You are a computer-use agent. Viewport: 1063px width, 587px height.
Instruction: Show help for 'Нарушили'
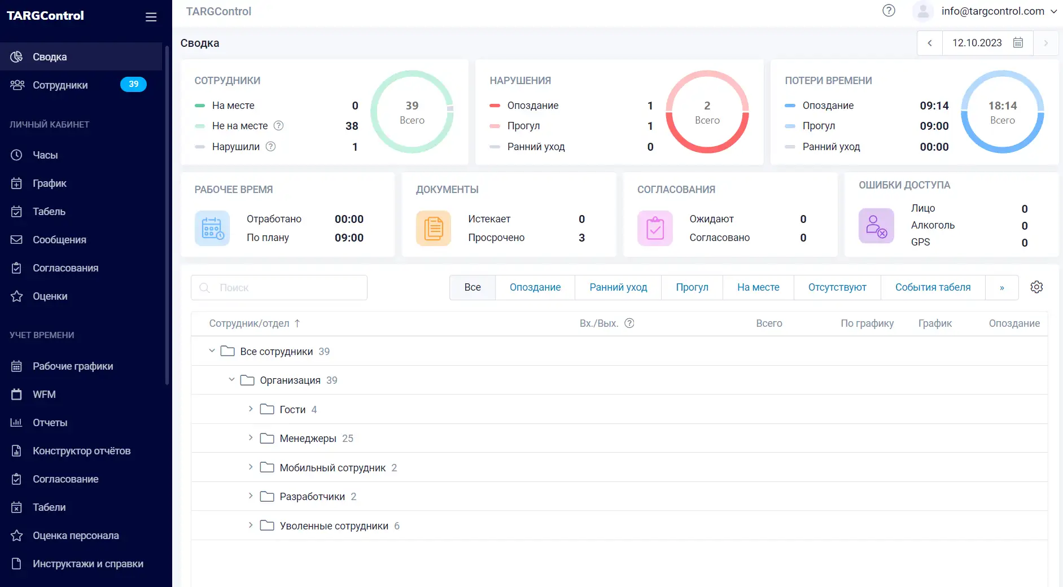(270, 147)
